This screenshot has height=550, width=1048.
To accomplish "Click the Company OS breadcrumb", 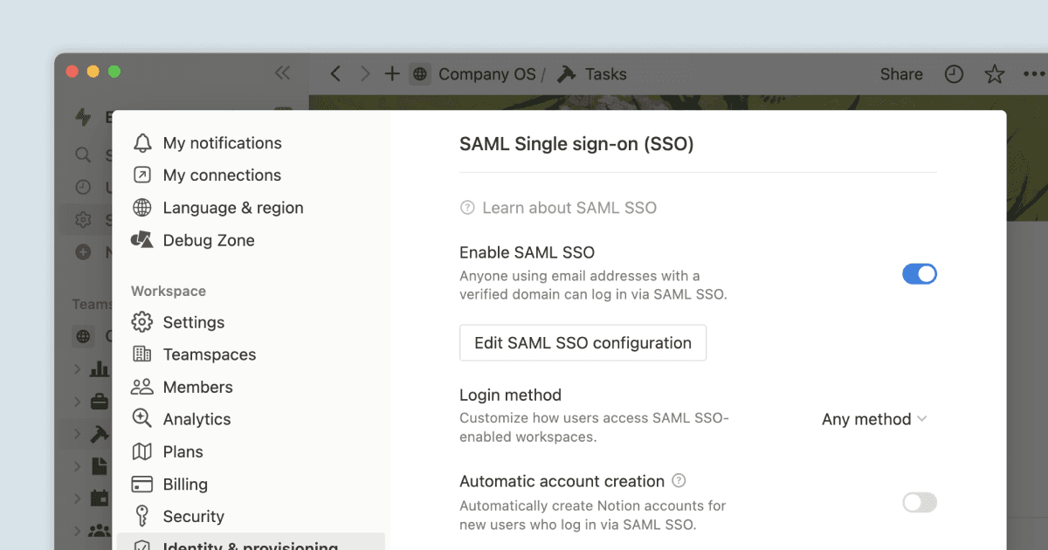I will tap(486, 74).
